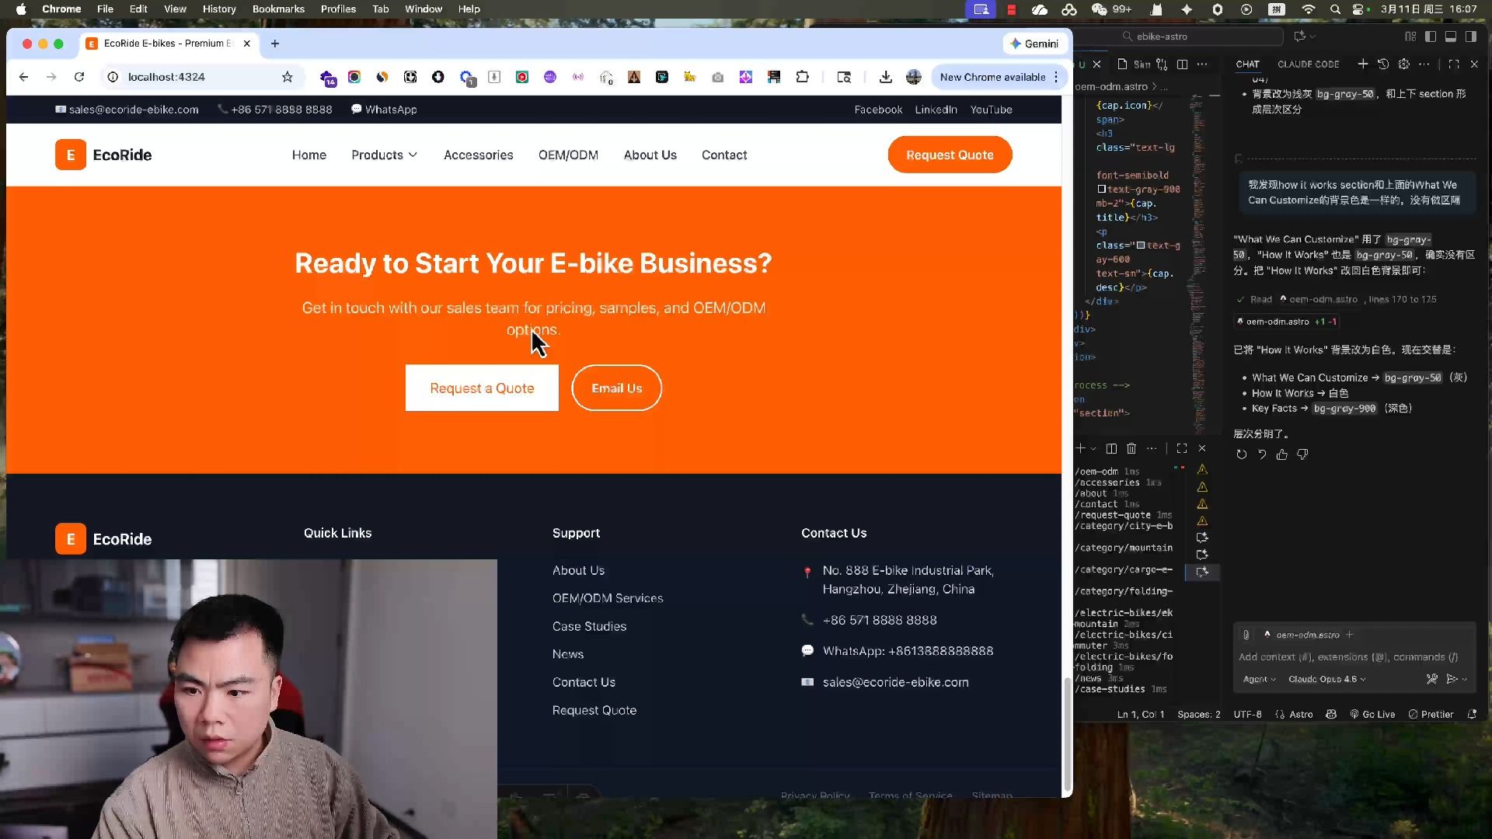
Task: Open VS Code notifications bell
Action: [1472, 715]
